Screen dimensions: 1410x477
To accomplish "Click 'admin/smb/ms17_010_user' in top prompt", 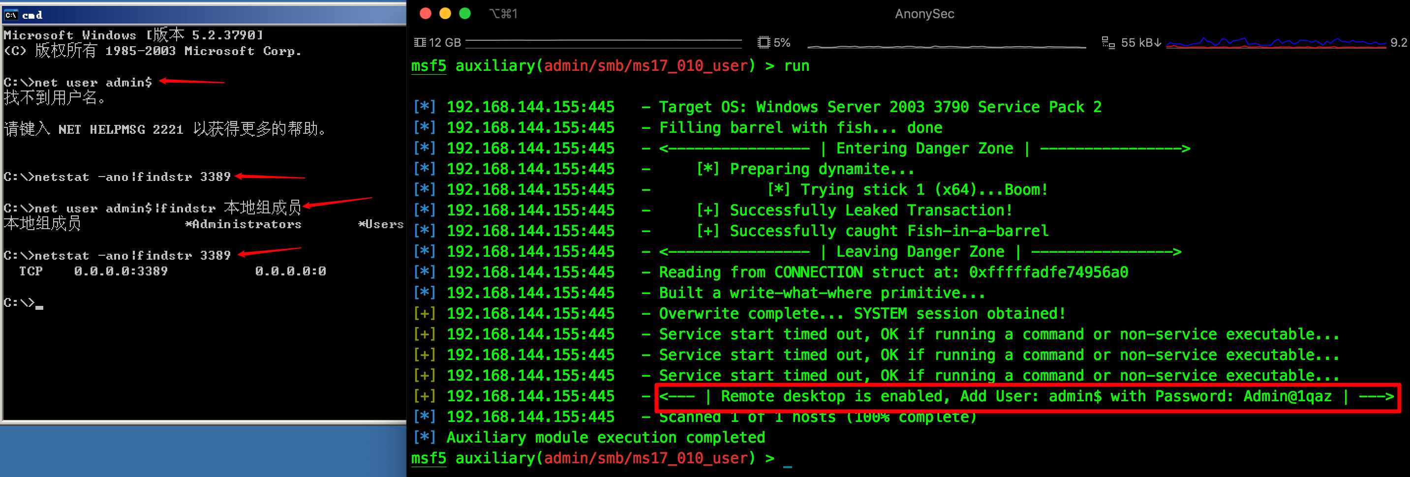I will (646, 65).
